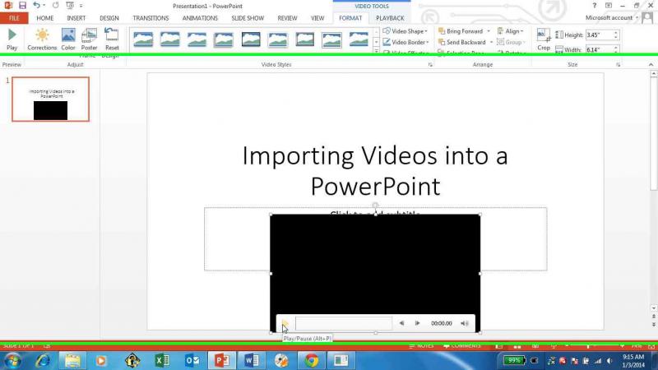Click in the Height value field
658x370 pixels.
(599, 35)
